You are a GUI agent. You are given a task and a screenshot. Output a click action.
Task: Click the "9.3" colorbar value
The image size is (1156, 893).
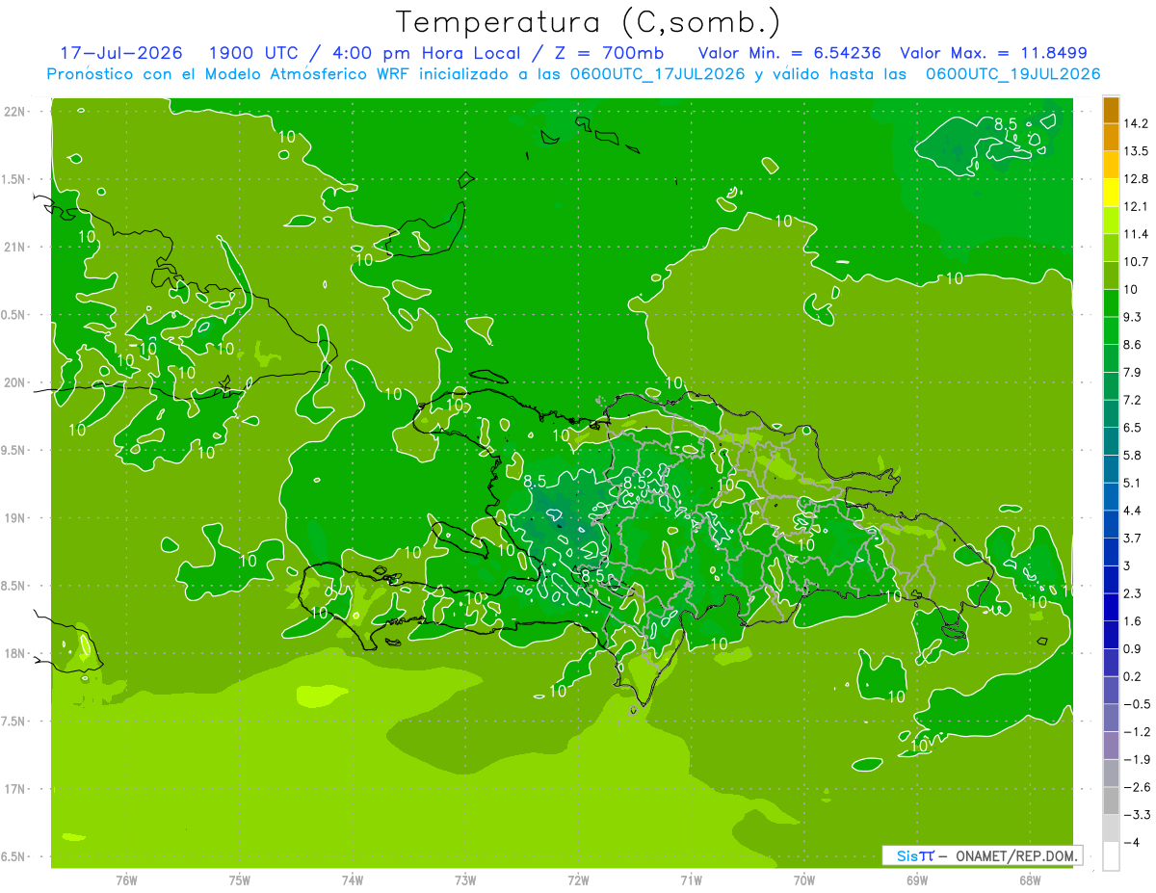pos(1131,317)
